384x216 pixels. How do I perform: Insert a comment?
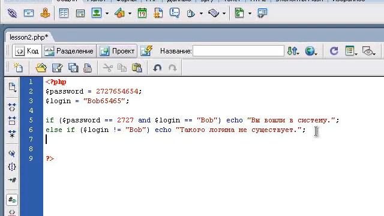click(175, 13)
